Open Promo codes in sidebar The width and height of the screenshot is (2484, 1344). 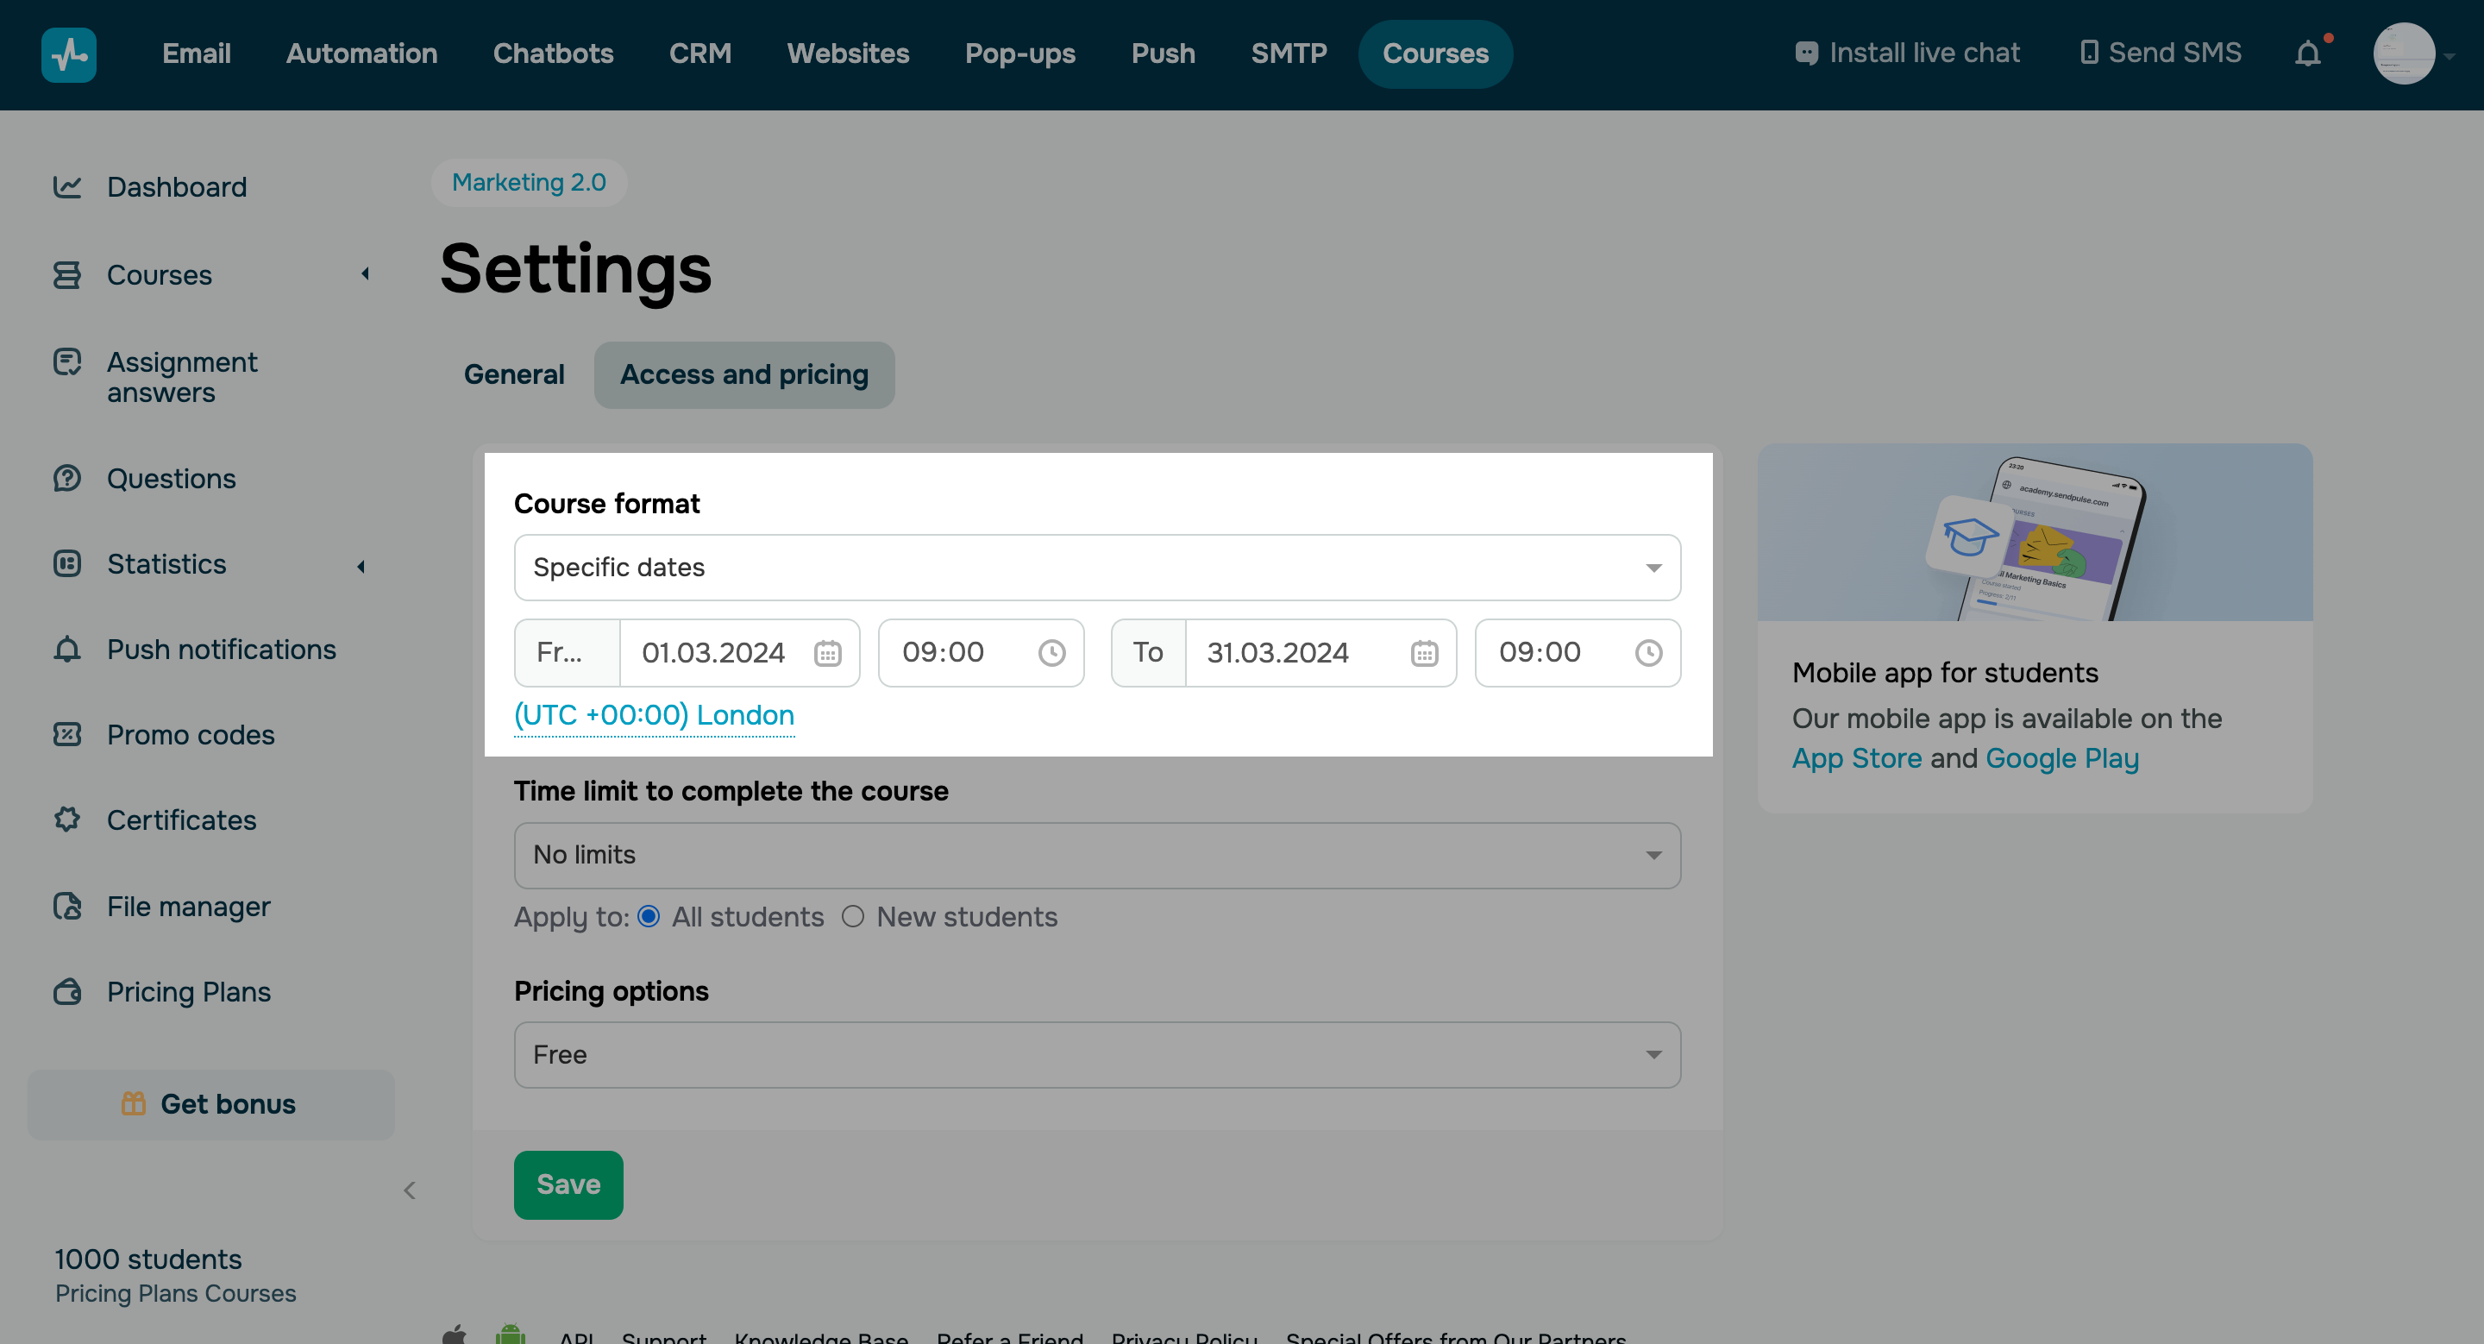coord(190,735)
